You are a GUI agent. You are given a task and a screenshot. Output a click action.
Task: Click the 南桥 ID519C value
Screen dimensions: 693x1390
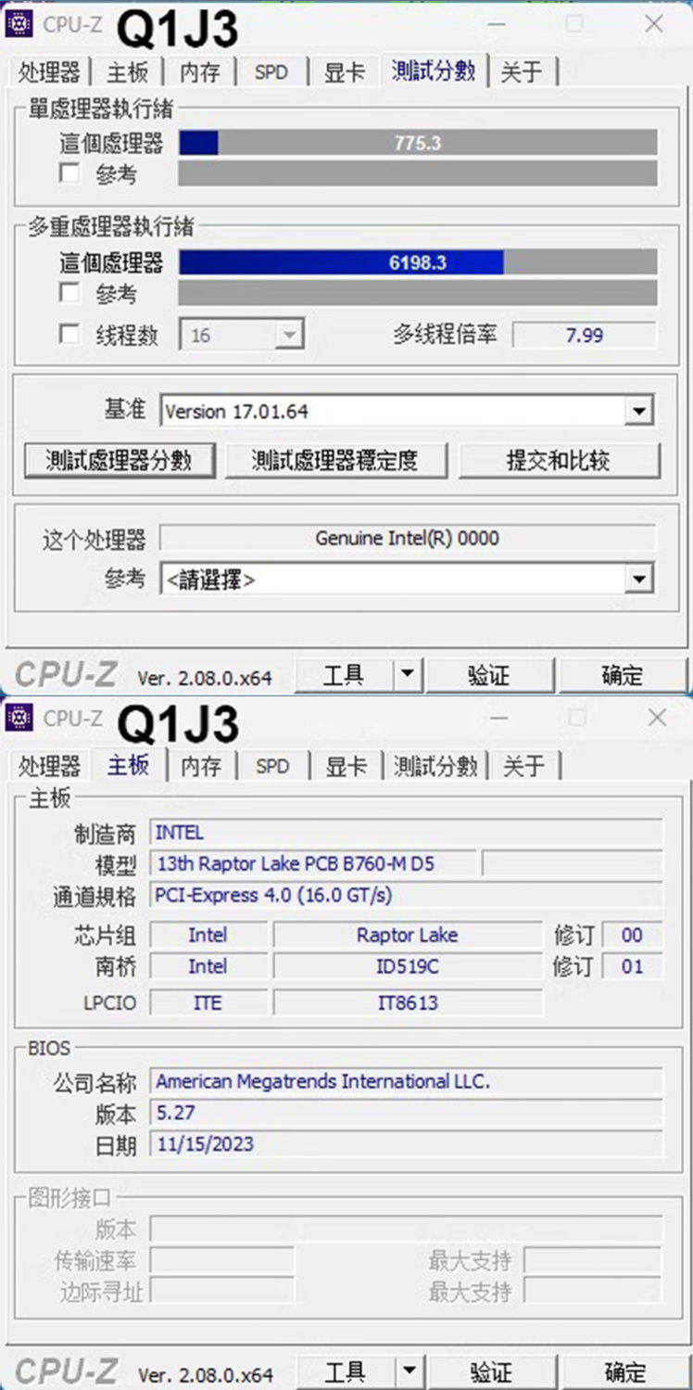pyautogui.click(x=407, y=966)
